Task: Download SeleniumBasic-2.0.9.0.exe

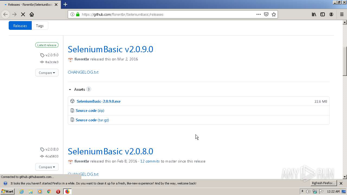Action: pyautogui.click(x=99, y=101)
